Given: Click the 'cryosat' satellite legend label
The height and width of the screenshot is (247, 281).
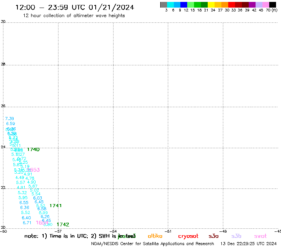Looking at the screenshot, I should pos(188,236).
